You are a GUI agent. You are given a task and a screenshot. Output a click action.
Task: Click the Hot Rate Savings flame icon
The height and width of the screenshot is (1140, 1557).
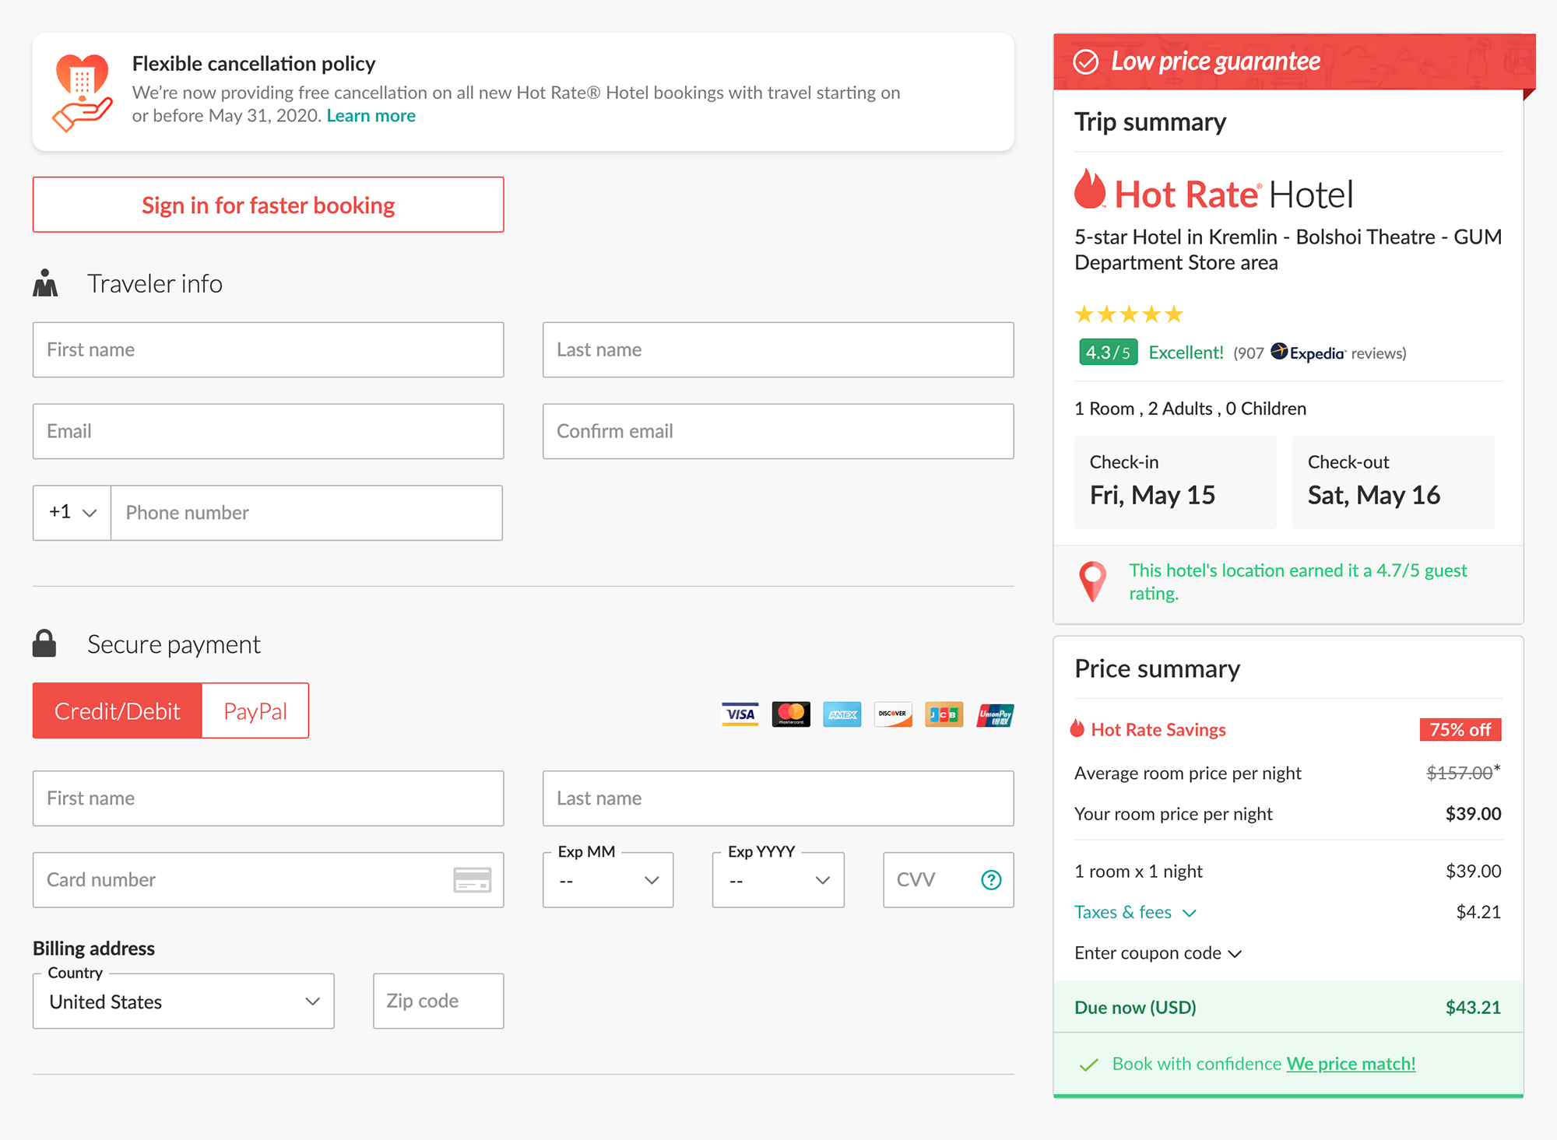pos(1077,729)
